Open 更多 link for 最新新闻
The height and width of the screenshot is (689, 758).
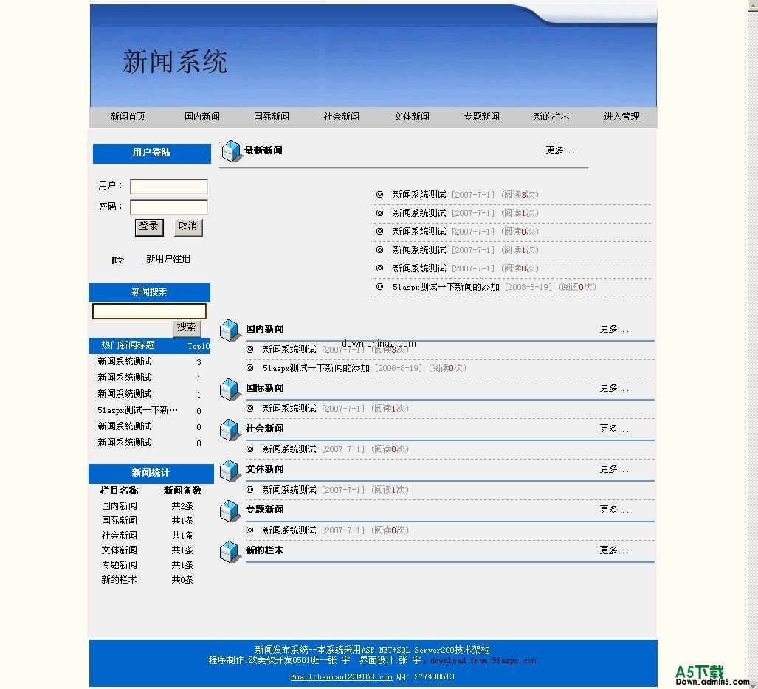[x=559, y=150]
